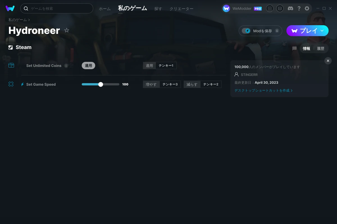Click the 私のゲーム breadcrumb link
Viewport: 337px width, 224px height.
click(17, 20)
